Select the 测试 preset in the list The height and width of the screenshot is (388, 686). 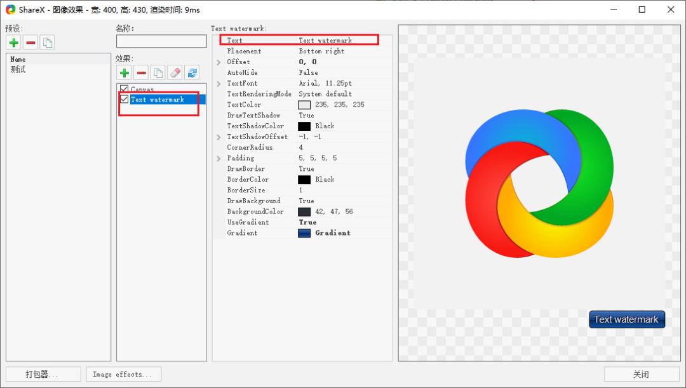18,69
